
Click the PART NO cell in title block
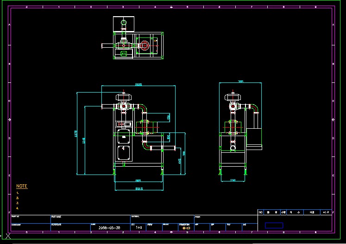coord(31,219)
